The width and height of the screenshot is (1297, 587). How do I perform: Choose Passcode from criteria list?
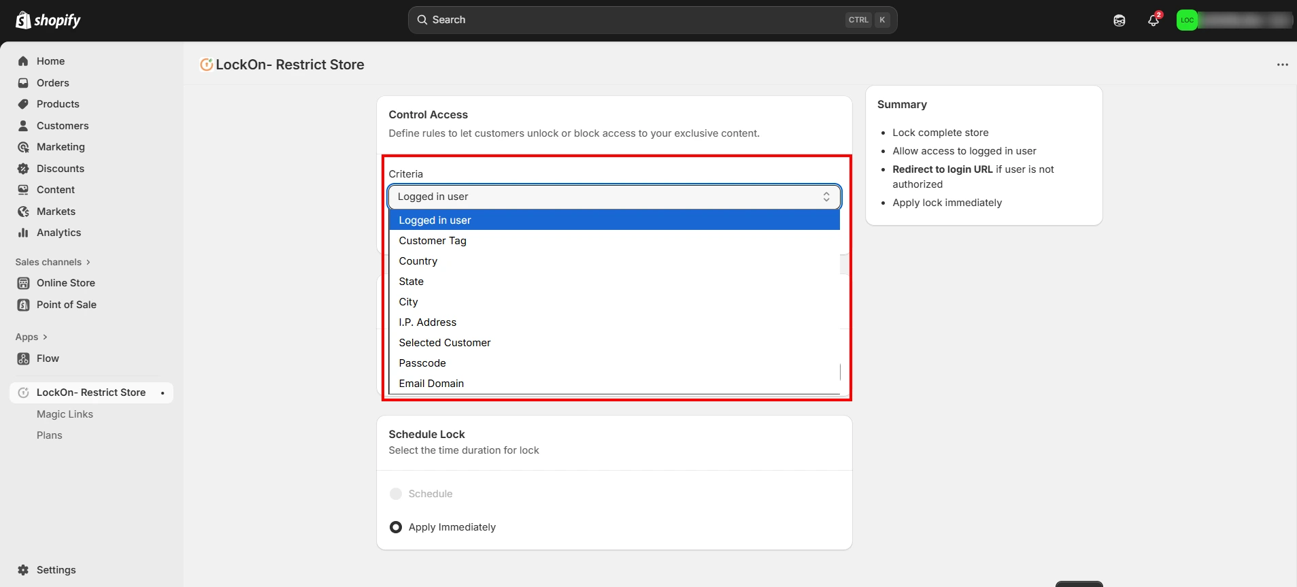tap(422, 363)
